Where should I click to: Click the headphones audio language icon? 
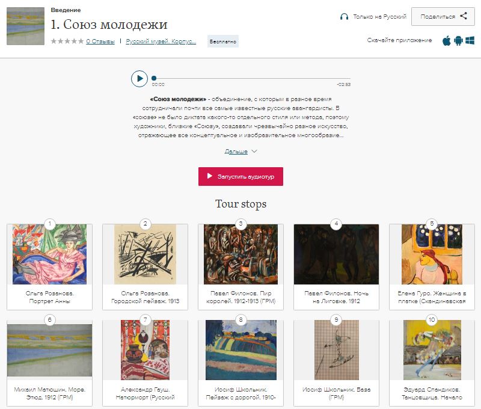click(344, 17)
